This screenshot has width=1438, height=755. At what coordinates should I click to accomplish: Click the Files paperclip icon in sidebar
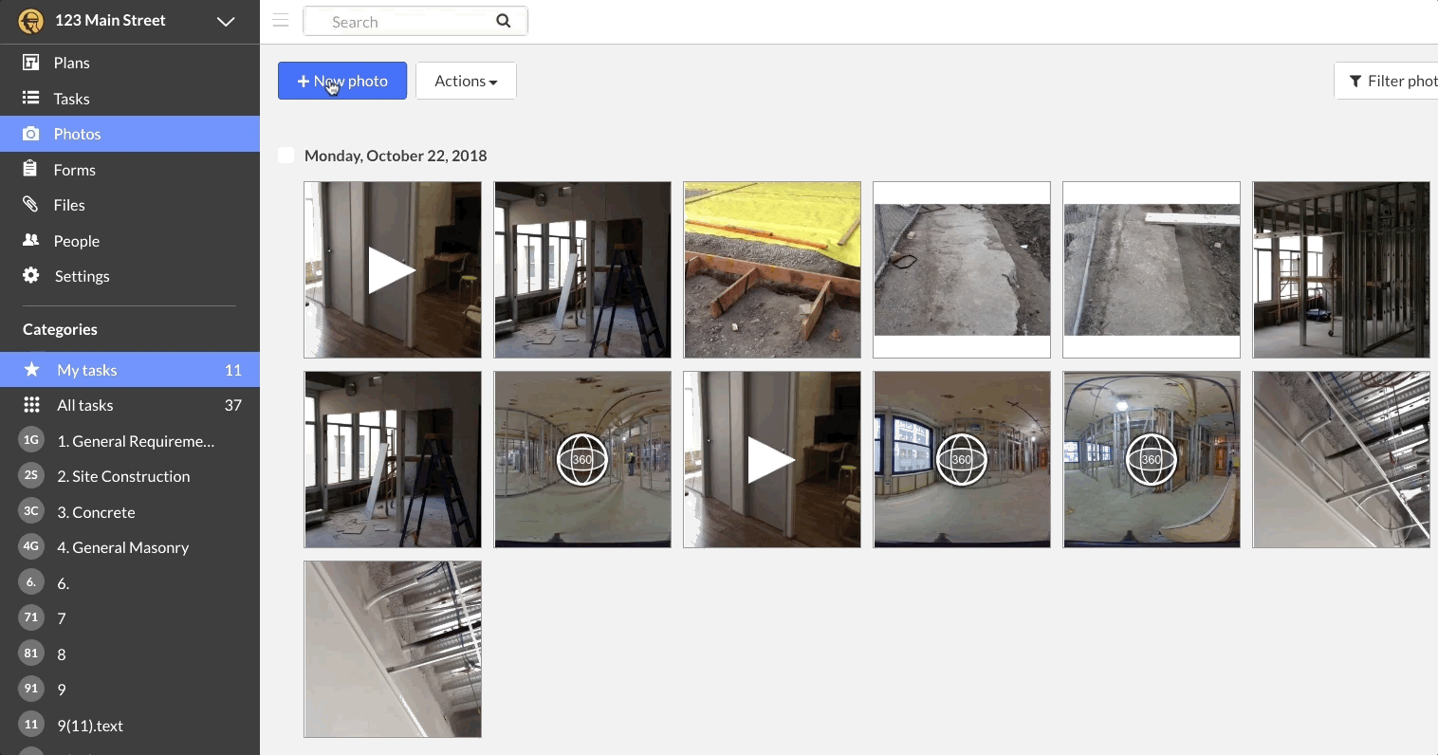[x=31, y=205]
